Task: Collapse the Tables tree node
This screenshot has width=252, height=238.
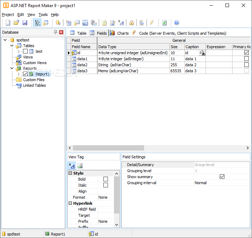Action: (12, 45)
